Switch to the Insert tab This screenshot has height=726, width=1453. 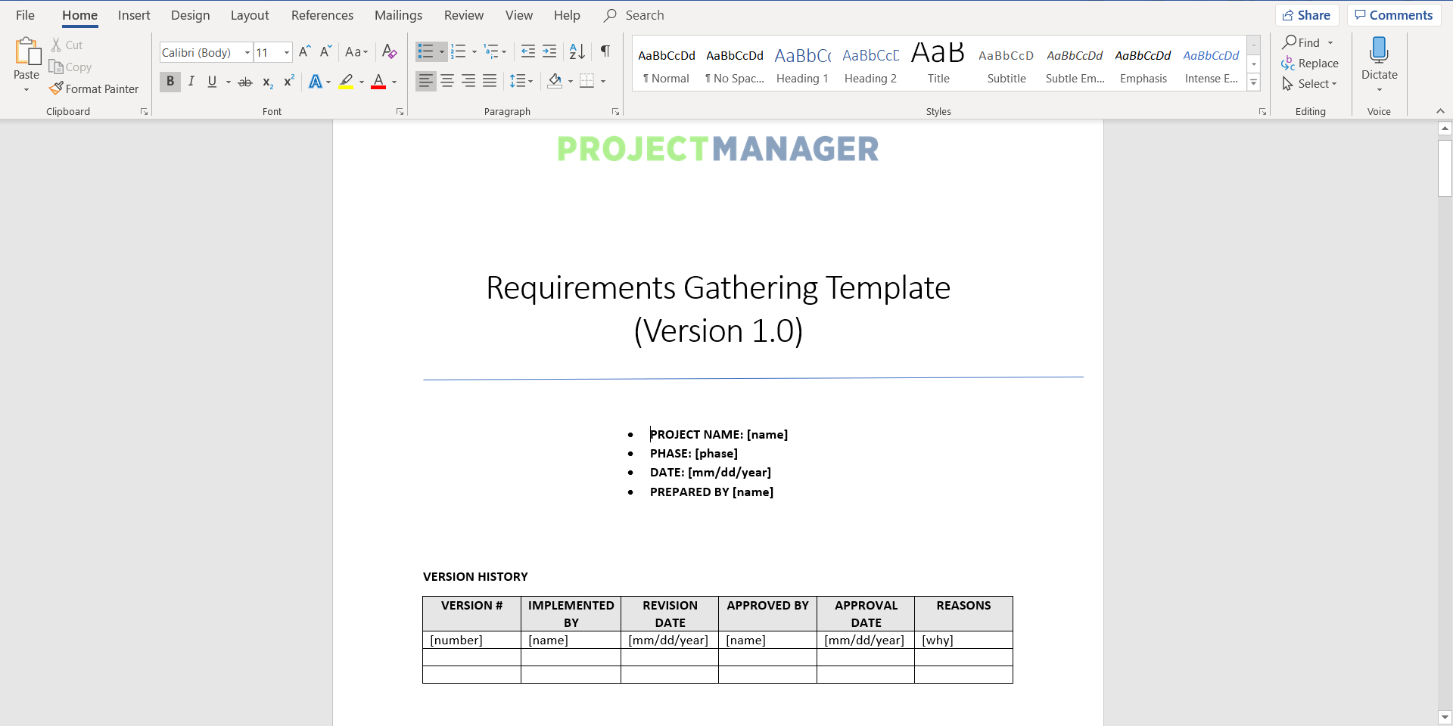coord(134,15)
